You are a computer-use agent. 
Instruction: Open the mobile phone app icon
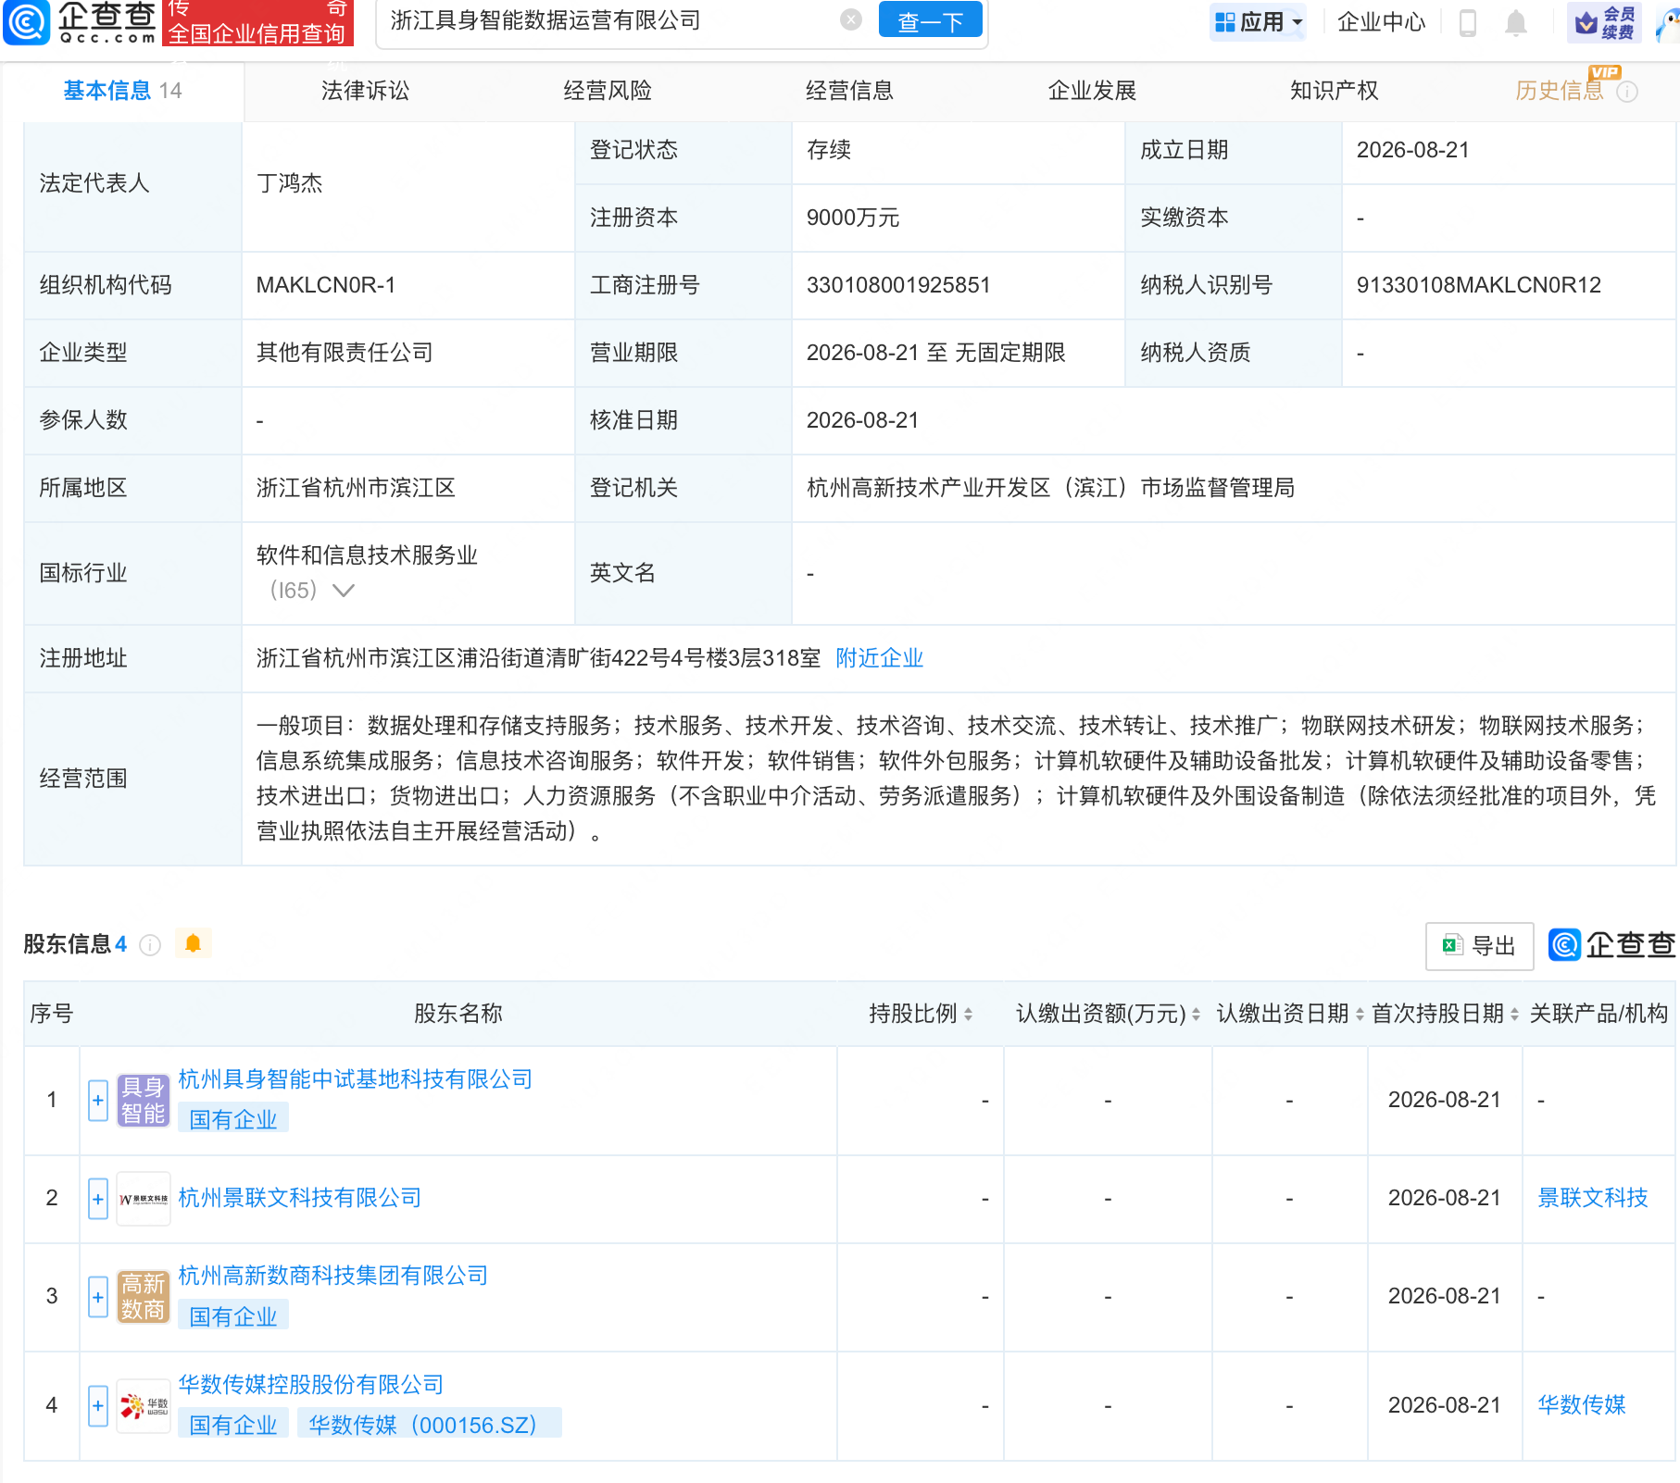click(x=1468, y=22)
